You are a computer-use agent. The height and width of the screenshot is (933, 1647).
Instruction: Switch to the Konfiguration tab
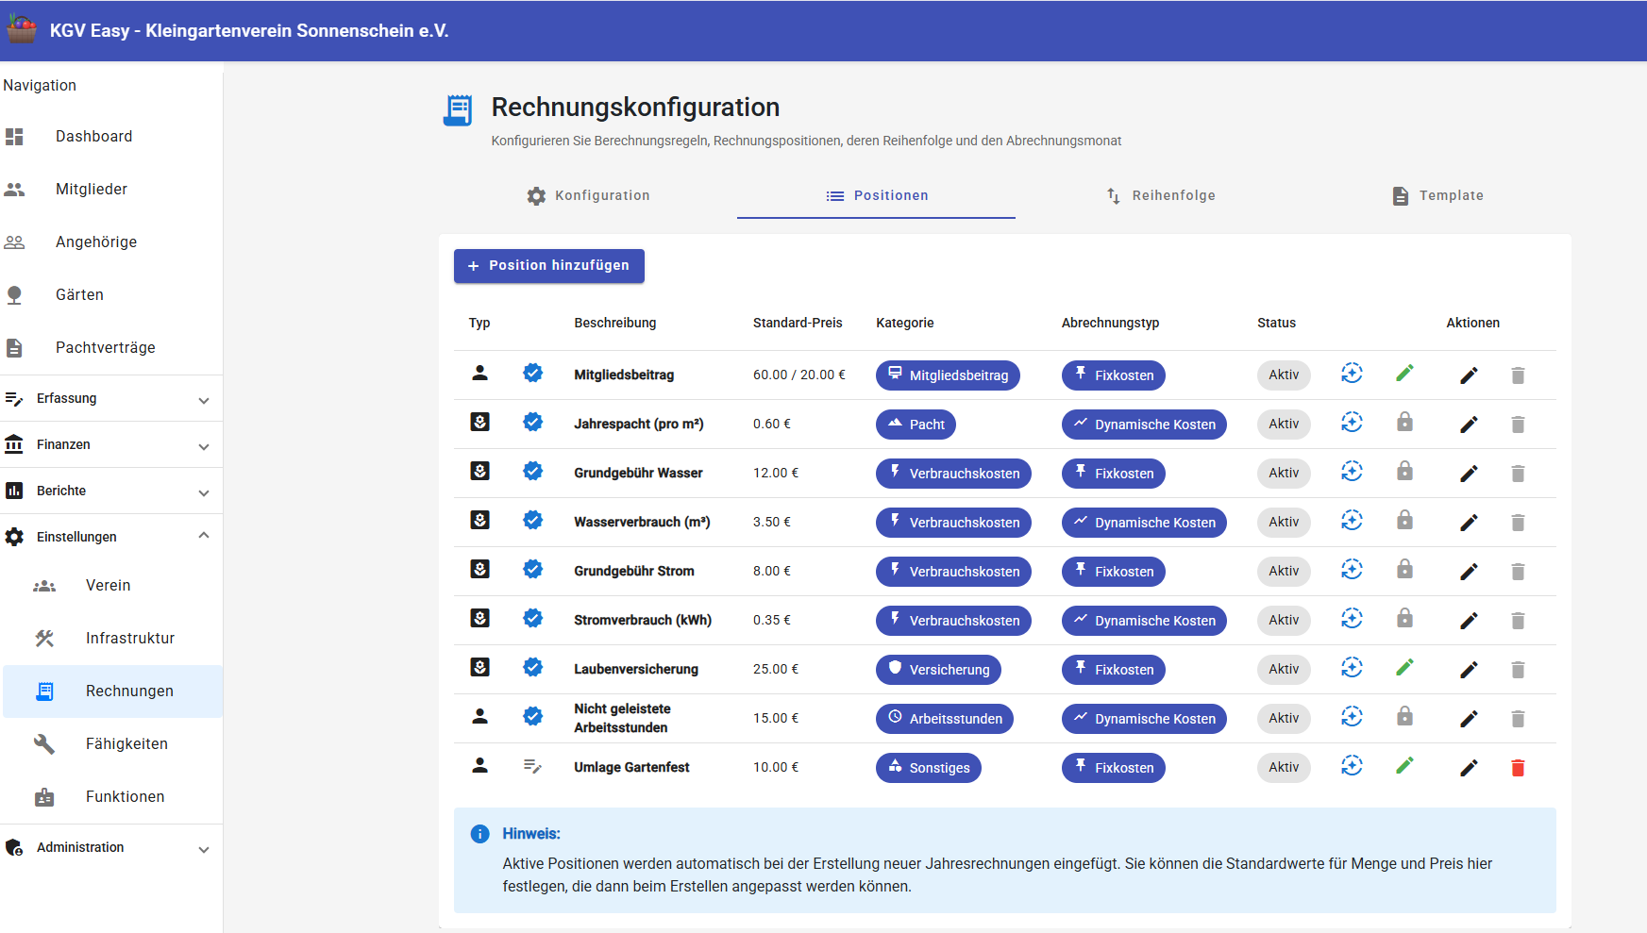tap(588, 195)
